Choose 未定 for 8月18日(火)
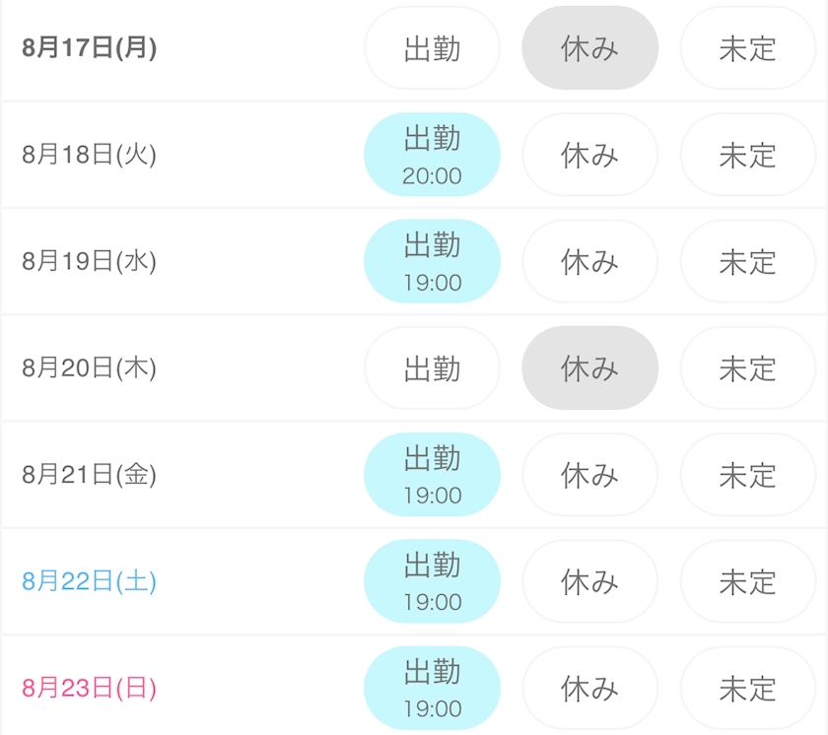This screenshot has height=735, width=828. [748, 155]
